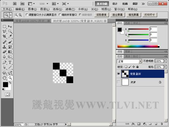Select the Magic Wand tool

click(x=10, y=31)
